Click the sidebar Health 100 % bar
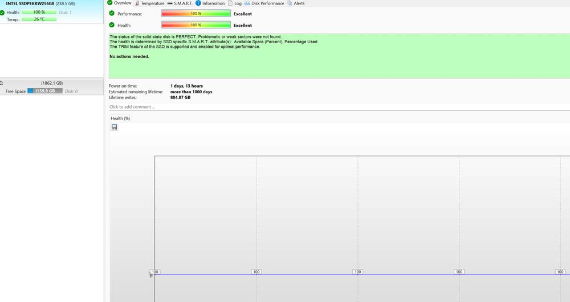Image resolution: width=570 pixels, height=302 pixels. tap(39, 13)
